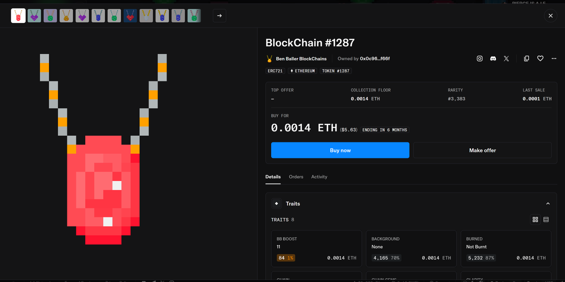
Task: Select the green pendant thumbnail on lavender
Action: click(x=50, y=16)
